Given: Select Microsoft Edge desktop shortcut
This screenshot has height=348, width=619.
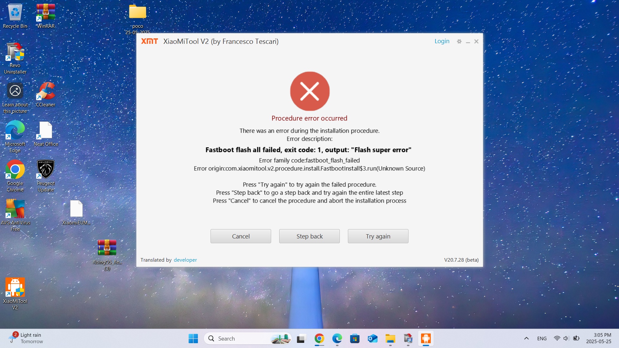Looking at the screenshot, I should [x=15, y=137].
